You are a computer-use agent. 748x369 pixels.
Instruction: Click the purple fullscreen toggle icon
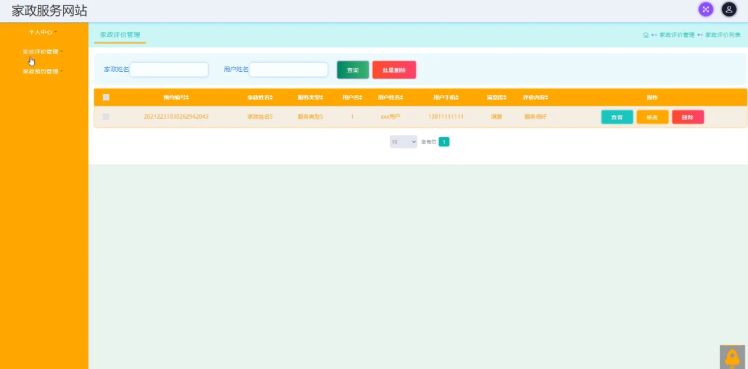[706, 9]
